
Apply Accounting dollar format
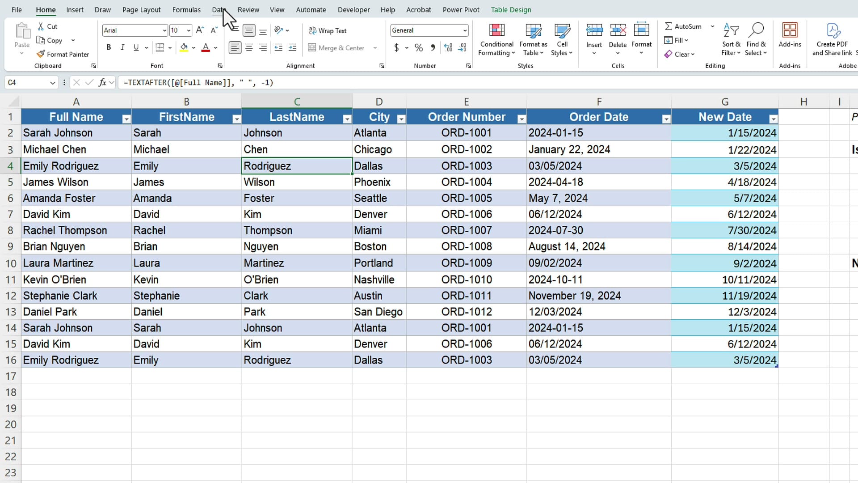396,47
